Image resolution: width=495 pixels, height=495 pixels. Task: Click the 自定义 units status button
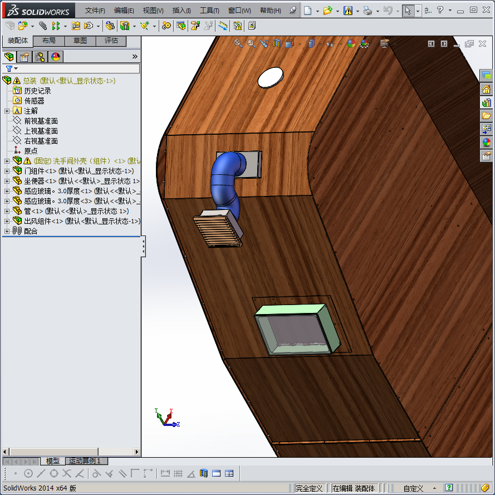(x=413, y=488)
